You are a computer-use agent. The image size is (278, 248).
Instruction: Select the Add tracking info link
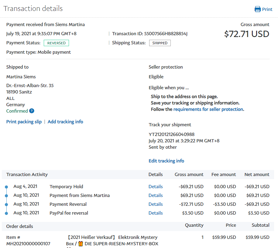click(x=65, y=122)
